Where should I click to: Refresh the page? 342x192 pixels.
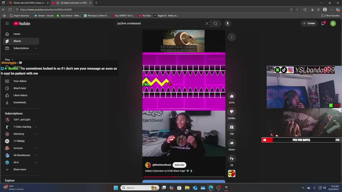10,10
